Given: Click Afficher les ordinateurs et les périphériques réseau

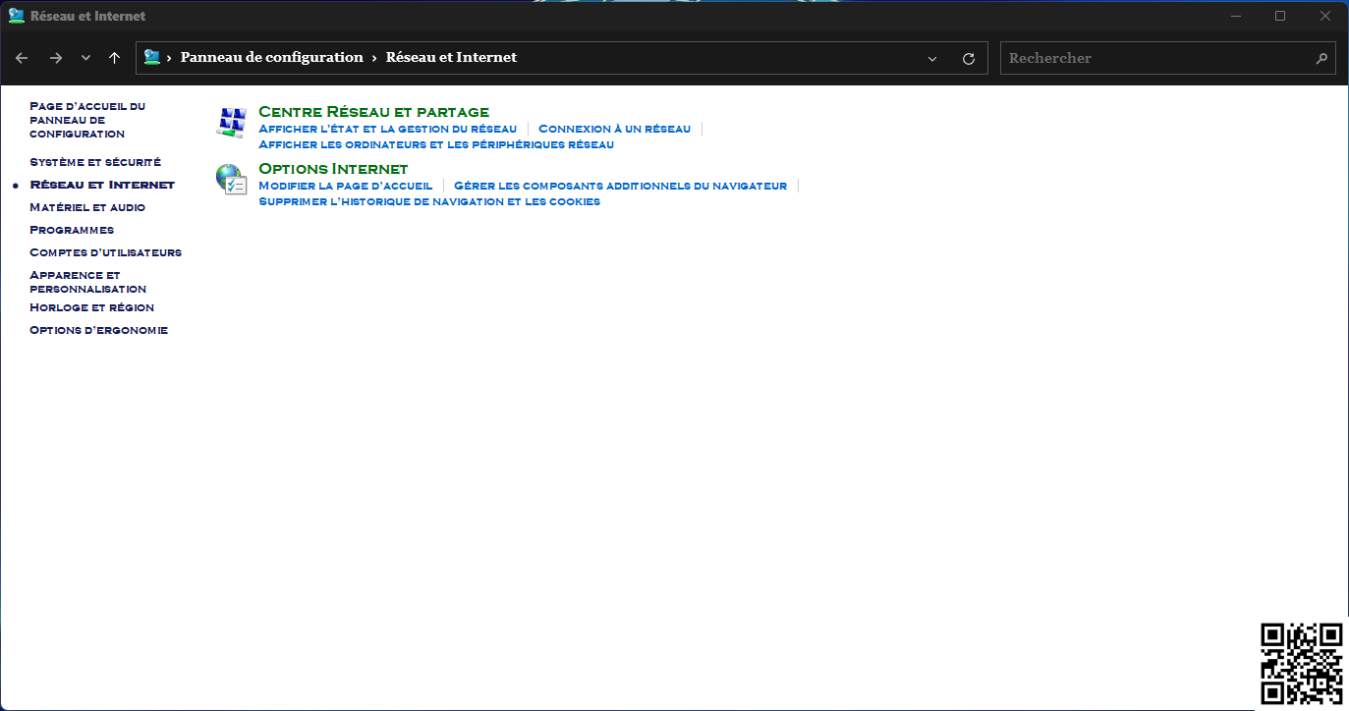Looking at the screenshot, I should [436, 144].
